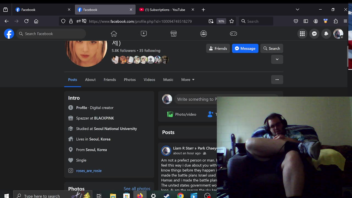Screen dimensions: 352x198
Task: Click the site padlock icon
Action: point(71,21)
